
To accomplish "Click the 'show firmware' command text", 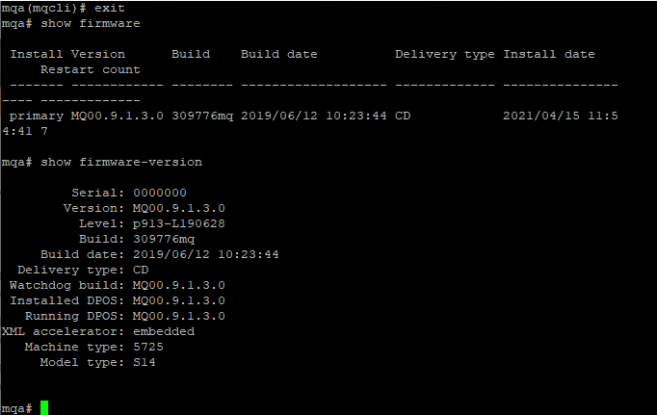I will coord(91,23).
